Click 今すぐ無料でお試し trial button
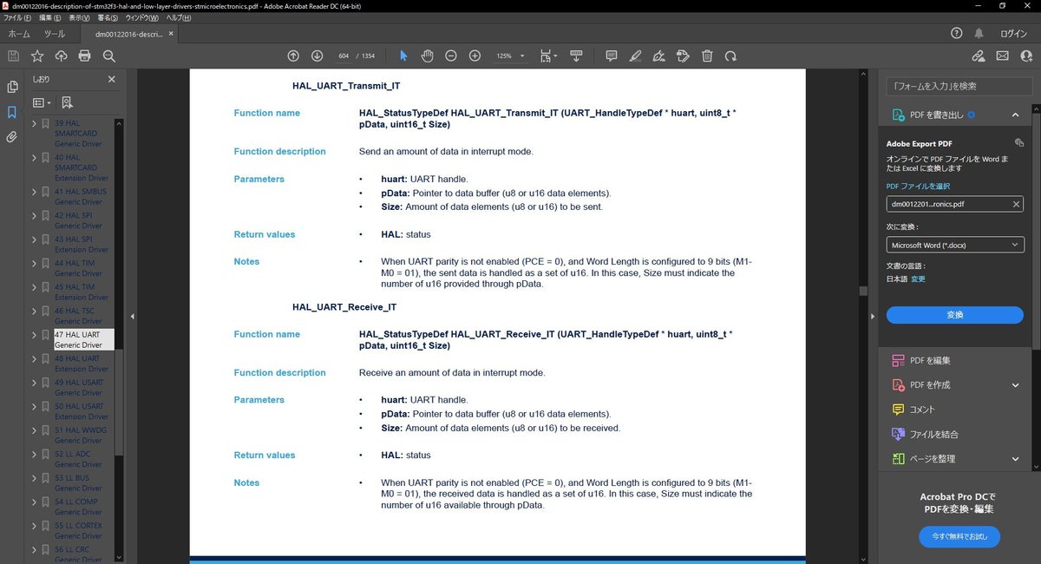 (x=959, y=537)
